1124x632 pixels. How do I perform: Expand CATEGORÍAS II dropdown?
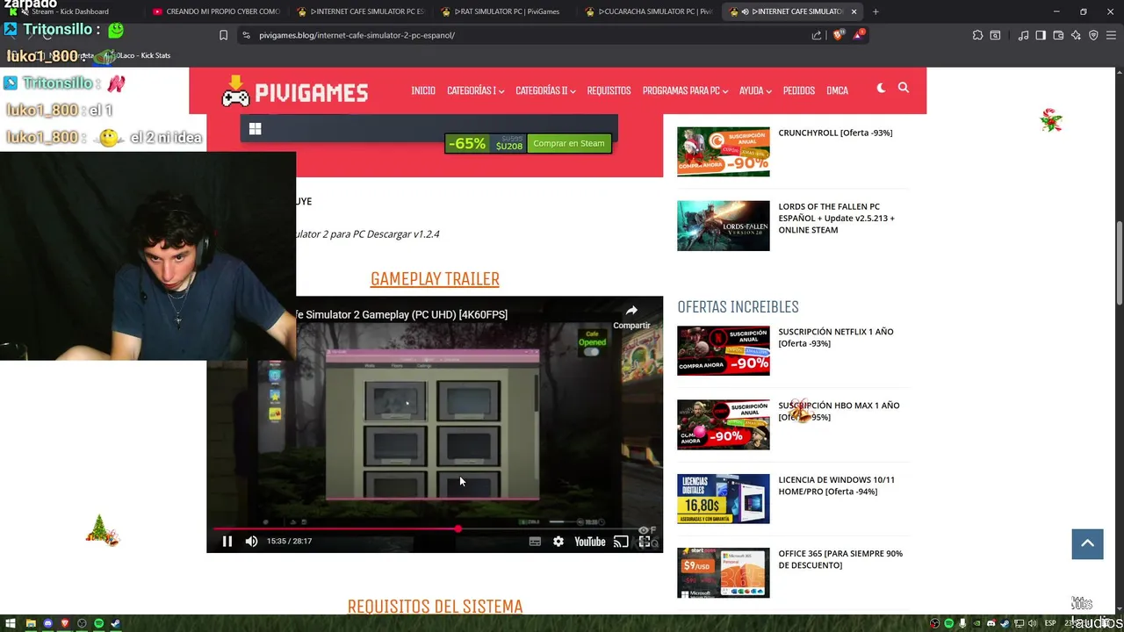[545, 90]
